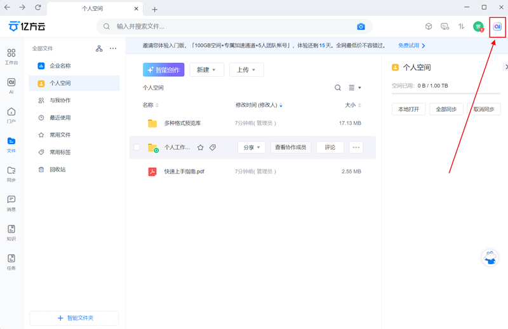Click the 智能创作 button
This screenshot has width=508, height=329.
pyautogui.click(x=163, y=70)
